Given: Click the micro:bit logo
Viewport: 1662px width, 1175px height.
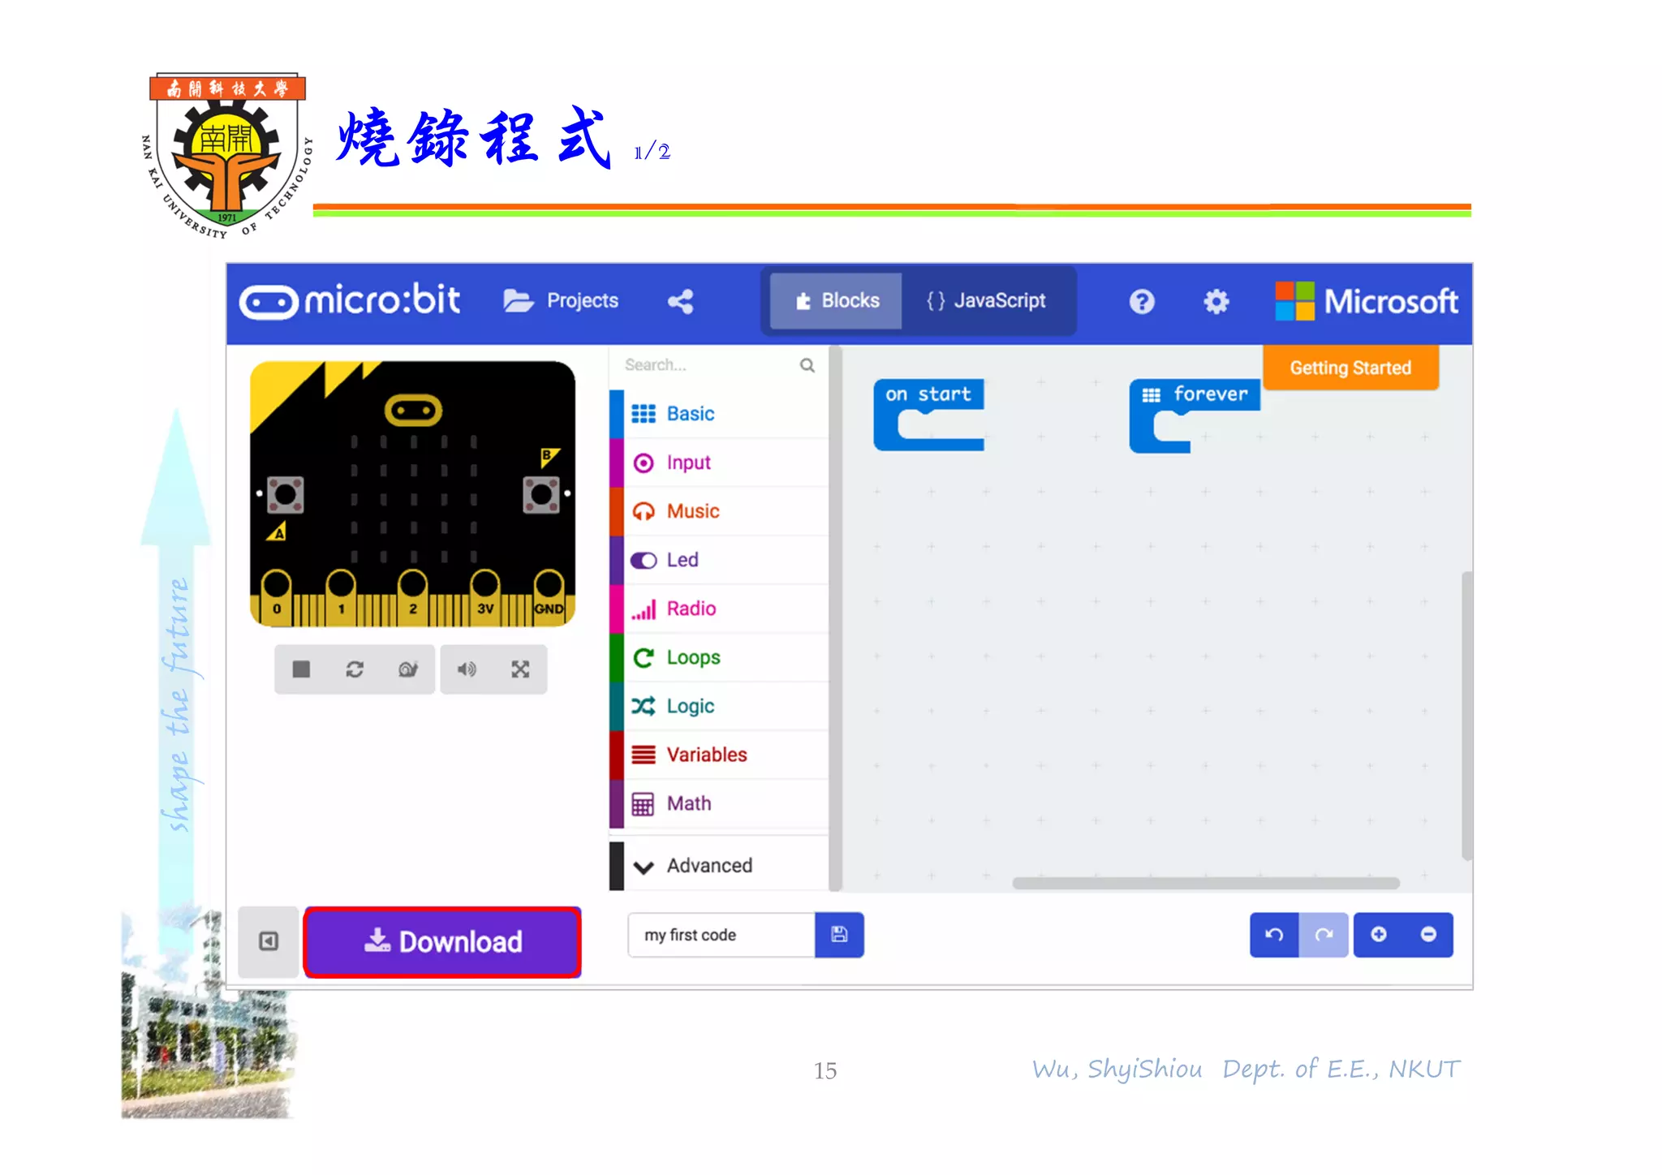Looking at the screenshot, I should [350, 301].
